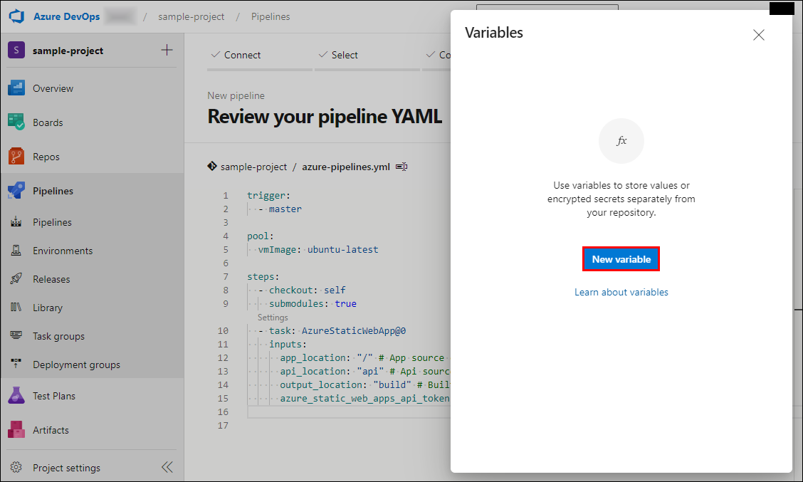The width and height of the screenshot is (803, 482).
Task: Click the rename icon next to azure-pipelines.yml
Action: (x=401, y=167)
